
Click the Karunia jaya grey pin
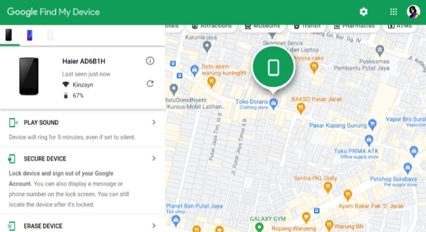pos(207,47)
